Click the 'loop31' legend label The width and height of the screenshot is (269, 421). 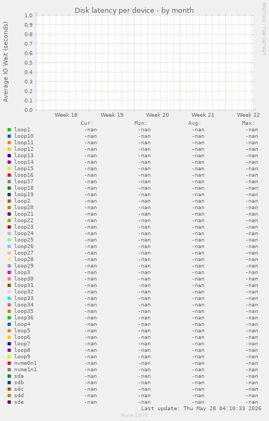point(24,285)
